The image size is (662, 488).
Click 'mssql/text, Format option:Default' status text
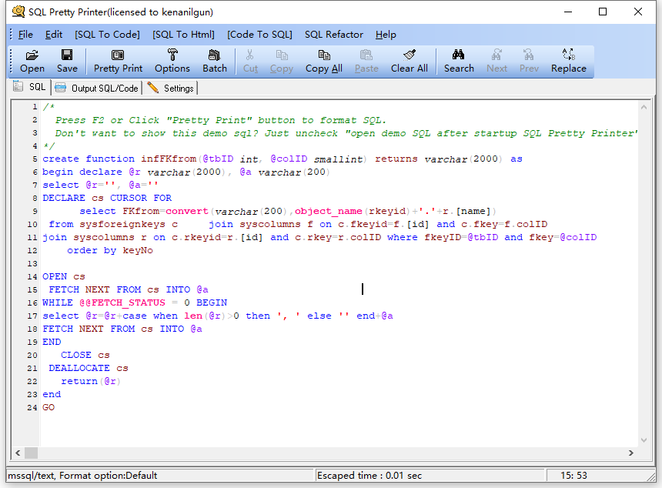(x=82, y=476)
